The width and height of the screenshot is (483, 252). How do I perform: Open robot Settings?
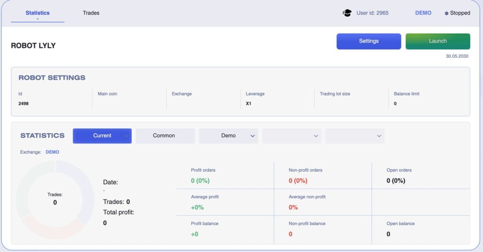tap(368, 41)
